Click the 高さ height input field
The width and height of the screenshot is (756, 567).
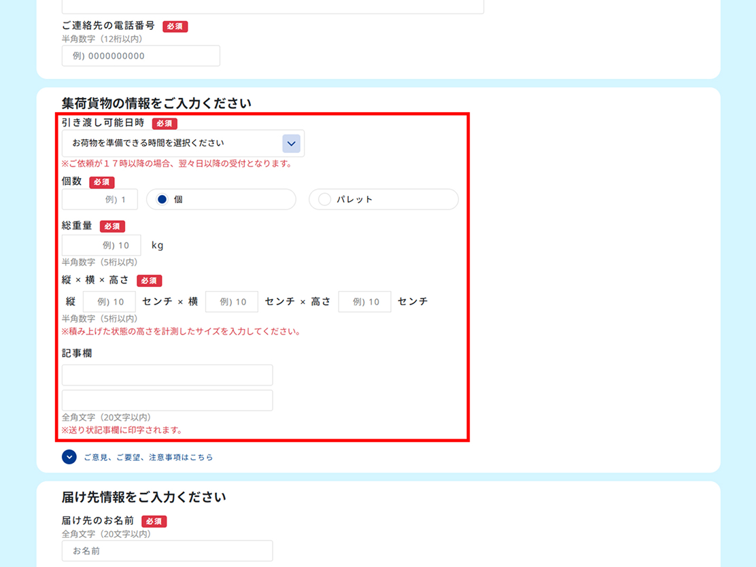pos(365,302)
